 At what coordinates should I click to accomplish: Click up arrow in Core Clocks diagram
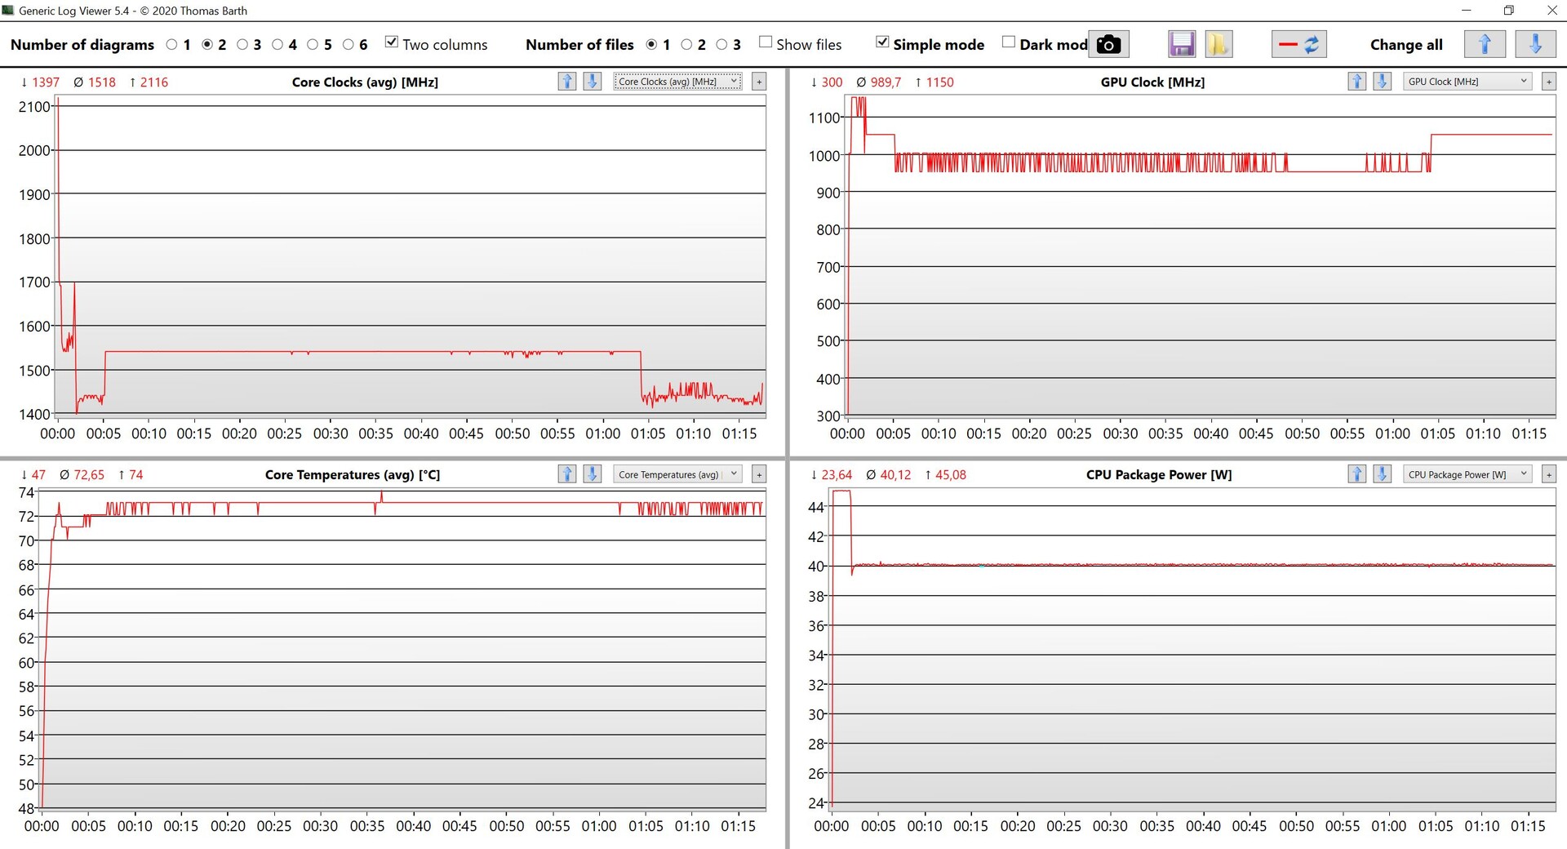pyautogui.click(x=566, y=82)
